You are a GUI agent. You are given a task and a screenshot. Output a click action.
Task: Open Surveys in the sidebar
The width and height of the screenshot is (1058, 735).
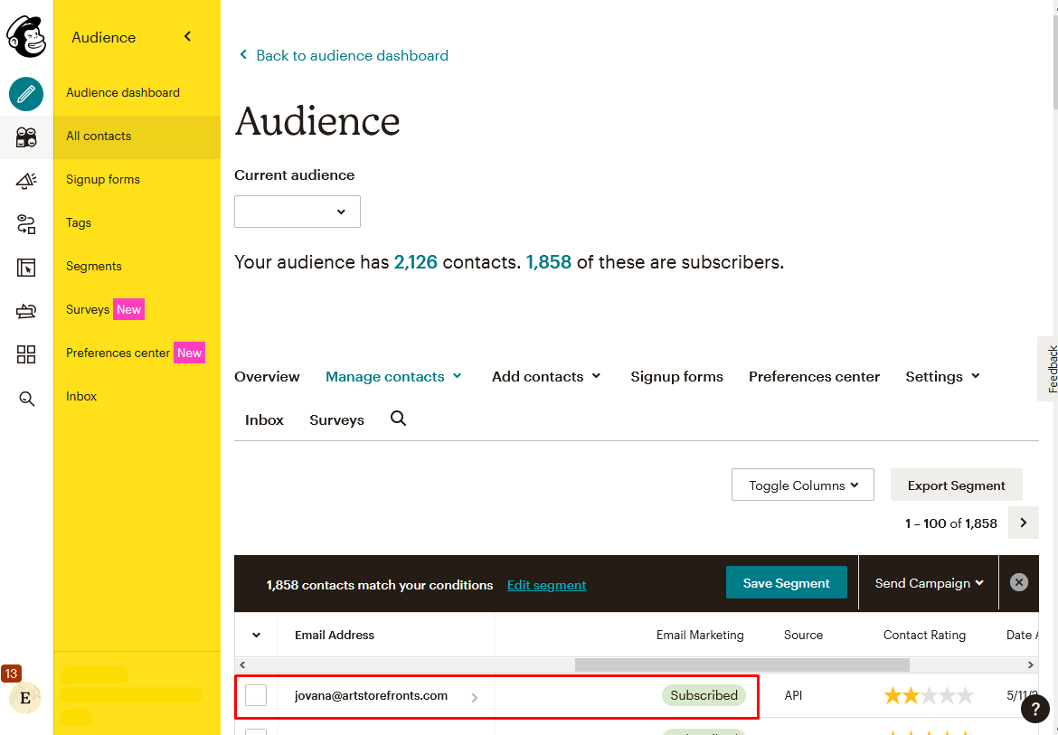pos(137,309)
